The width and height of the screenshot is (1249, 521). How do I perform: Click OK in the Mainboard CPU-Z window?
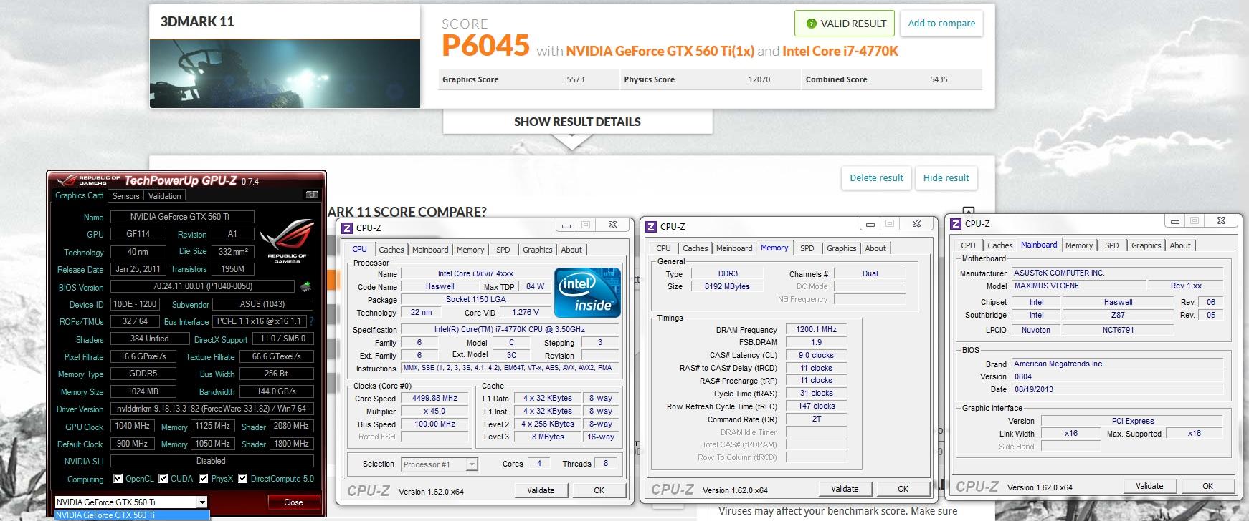click(x=1208, y=486)
